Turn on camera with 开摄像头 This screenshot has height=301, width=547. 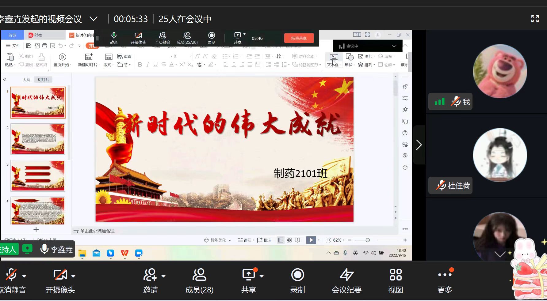tap(60, 275)
